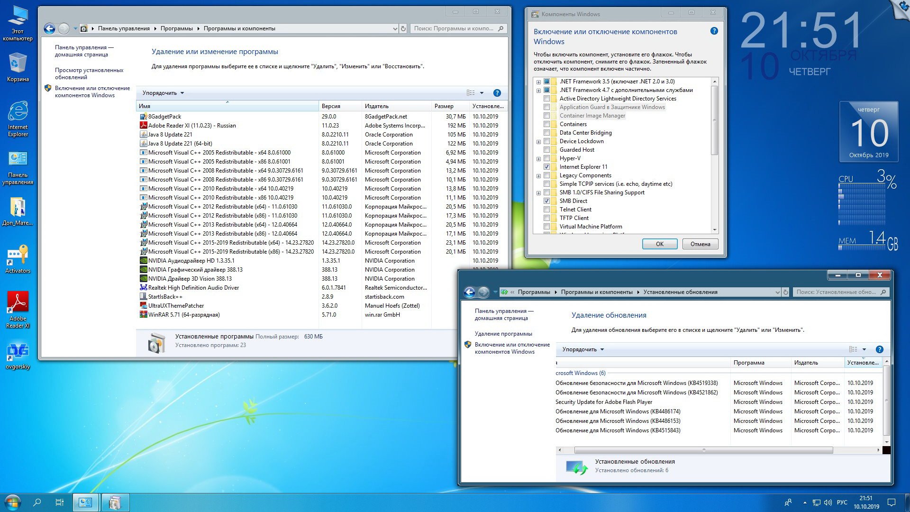Open the ovgorskiy desktop shortcut
This screenshot has width=910, height=512.
click(18, 357)
